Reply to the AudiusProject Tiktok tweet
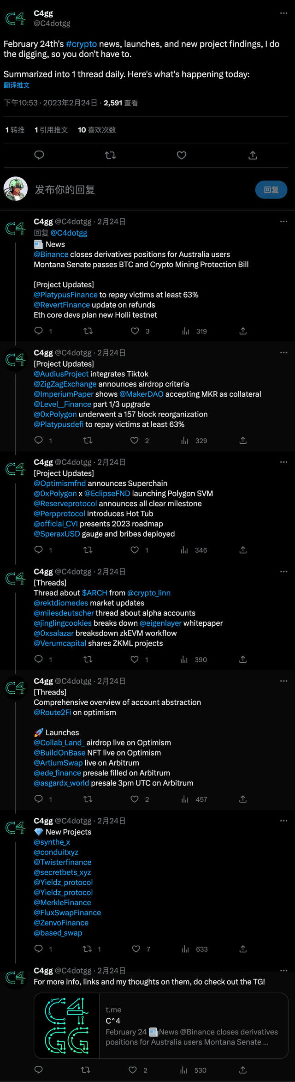Viewport: 295px width, 1082px height. coord(39,441)
